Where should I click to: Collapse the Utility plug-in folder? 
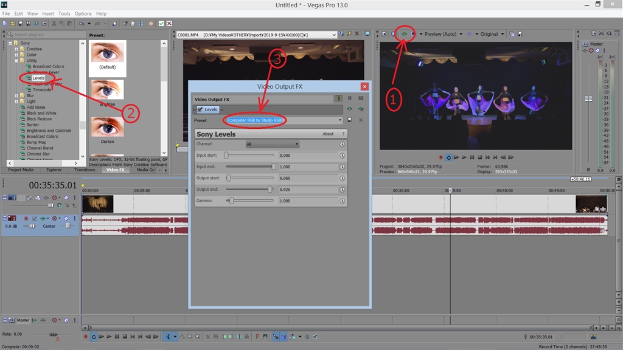coord(16,61)
